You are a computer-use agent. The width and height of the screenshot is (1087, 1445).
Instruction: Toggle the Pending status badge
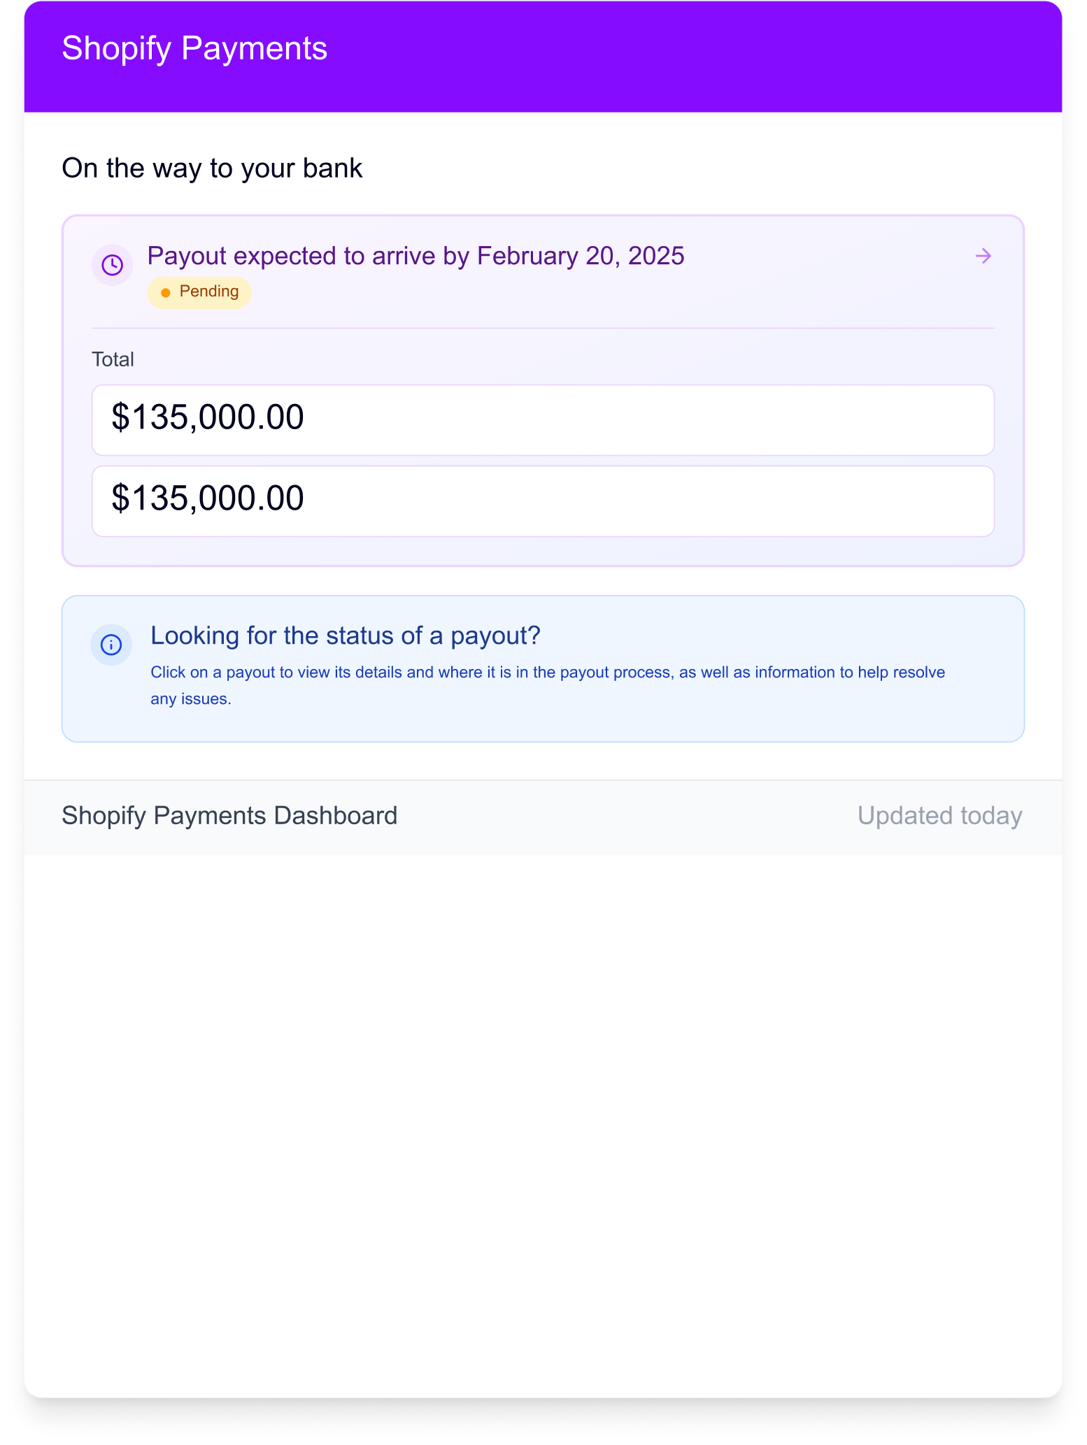pyautogui.click(x=199, y=292)
